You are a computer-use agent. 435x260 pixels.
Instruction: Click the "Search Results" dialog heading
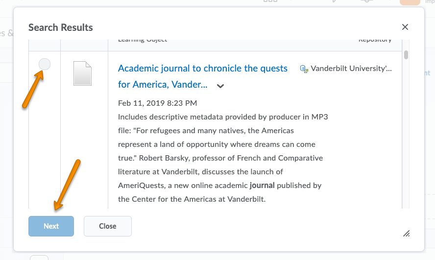click(61, 27)
